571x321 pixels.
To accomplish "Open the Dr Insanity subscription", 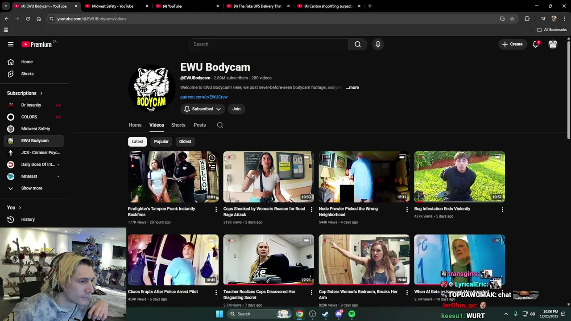I will 34,105.
